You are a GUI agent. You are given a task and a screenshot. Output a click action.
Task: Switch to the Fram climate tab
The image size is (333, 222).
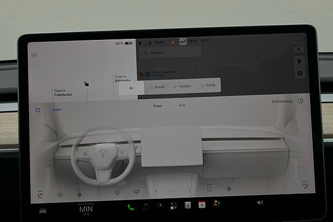[158, 106]
